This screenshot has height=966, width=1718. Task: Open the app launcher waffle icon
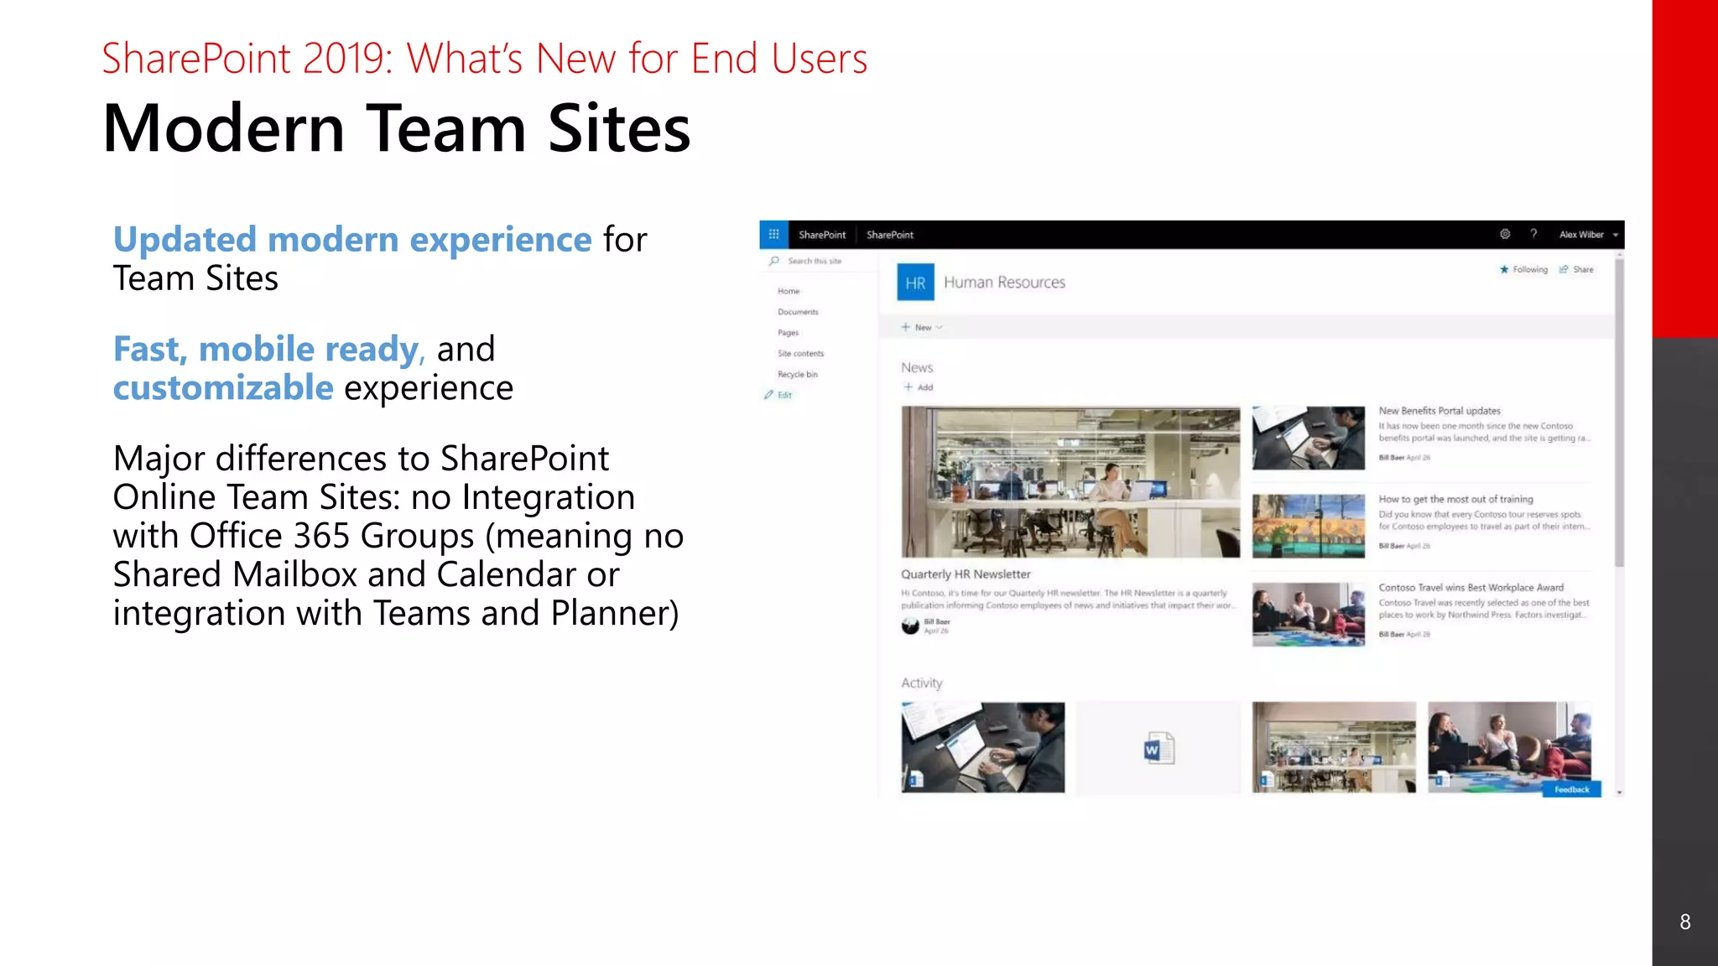tap(773, 235)
